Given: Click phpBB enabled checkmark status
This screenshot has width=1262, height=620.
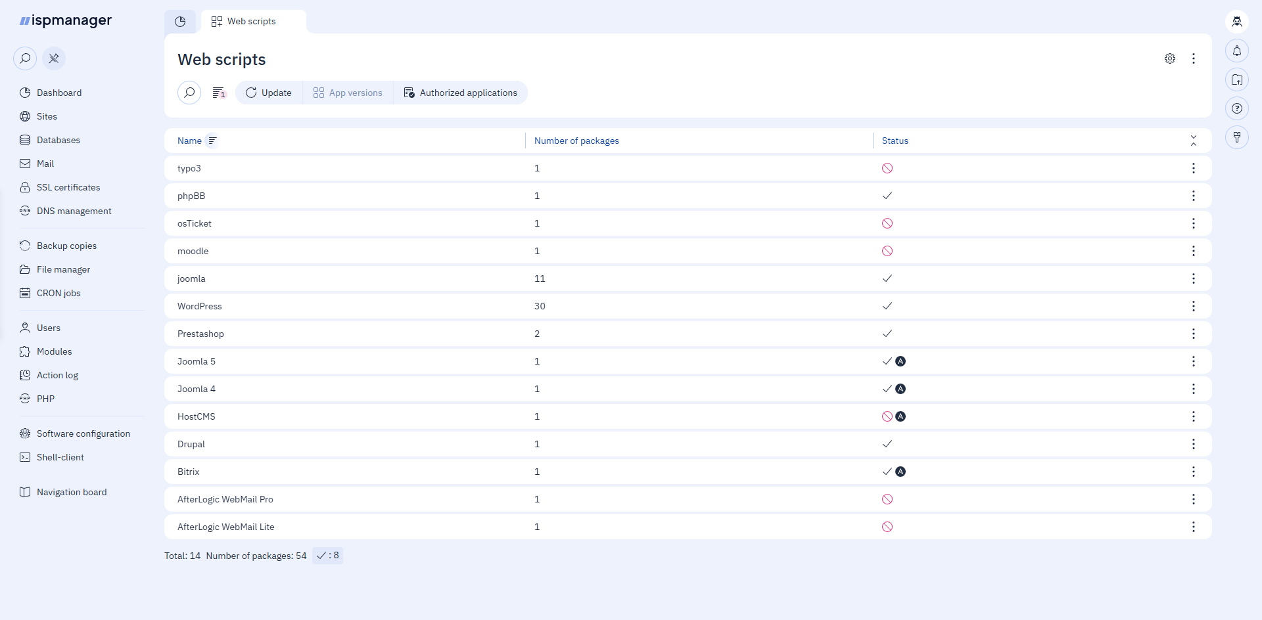Looking at the screenshot, I should tap(887, 196).
